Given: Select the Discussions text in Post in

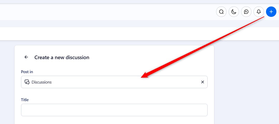Looking at the screenshot, I should pyautogui.click(x=42, y=82).
